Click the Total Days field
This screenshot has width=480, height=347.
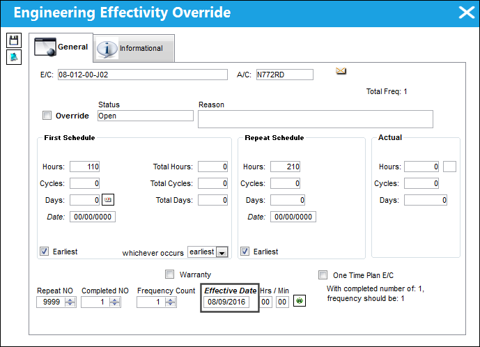212,200
